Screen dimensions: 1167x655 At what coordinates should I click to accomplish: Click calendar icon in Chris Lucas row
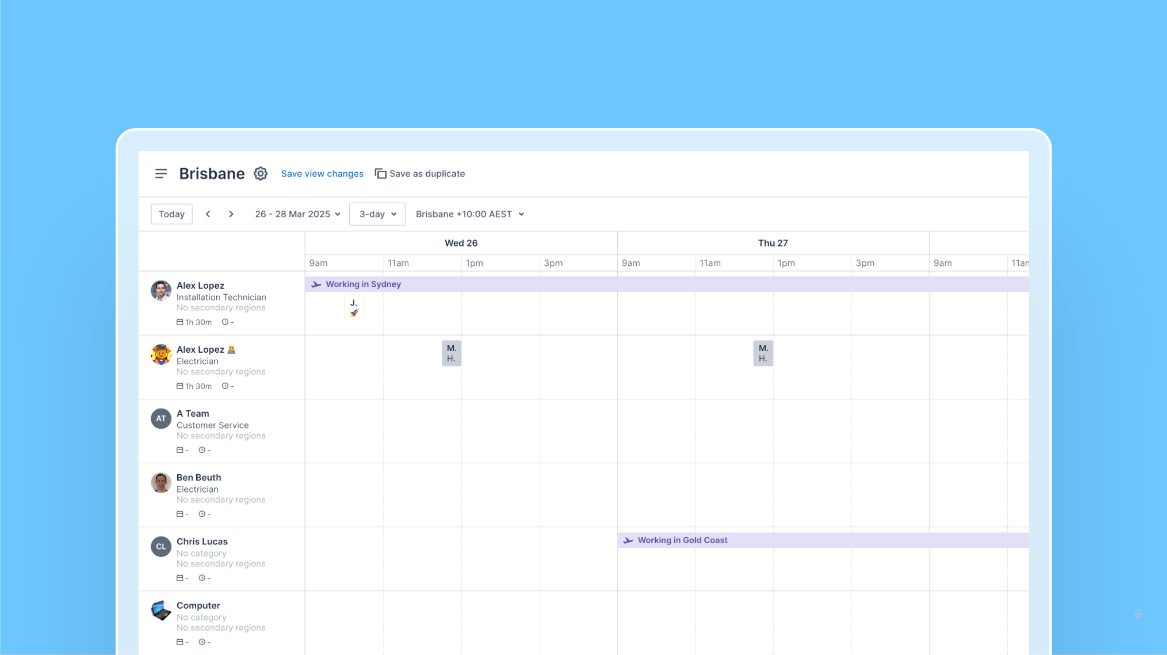pyautogui.click(x=180, y=578)
